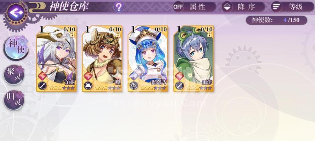Click the lock toggle on 煌 card
The width and height of the screenshot is (315, 141).
pos(118,34)
